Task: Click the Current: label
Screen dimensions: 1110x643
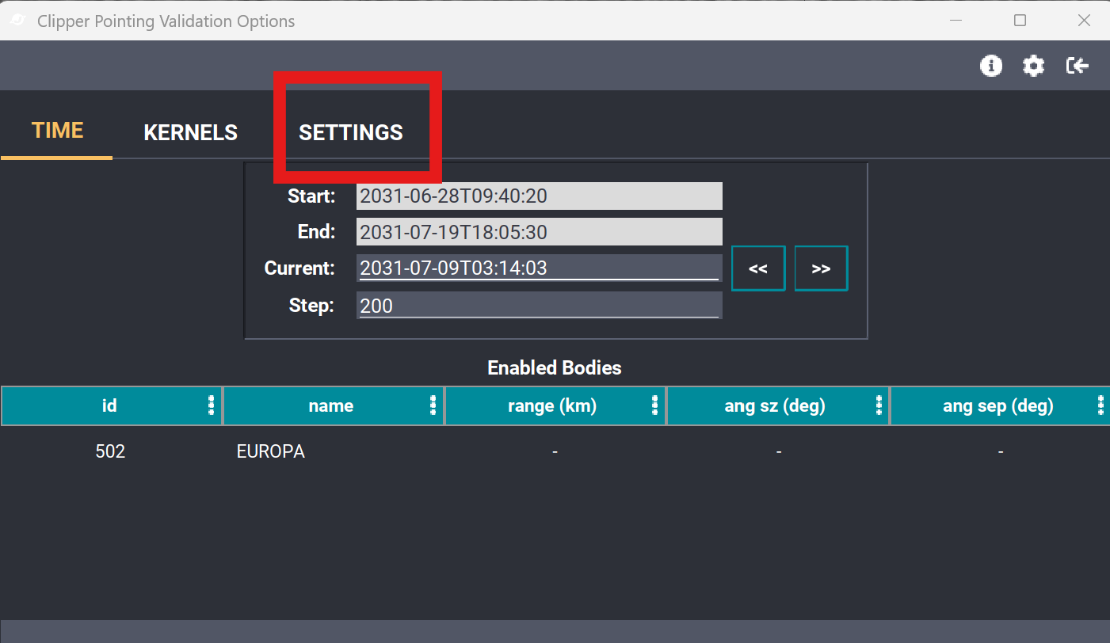Action: point(299,268)
